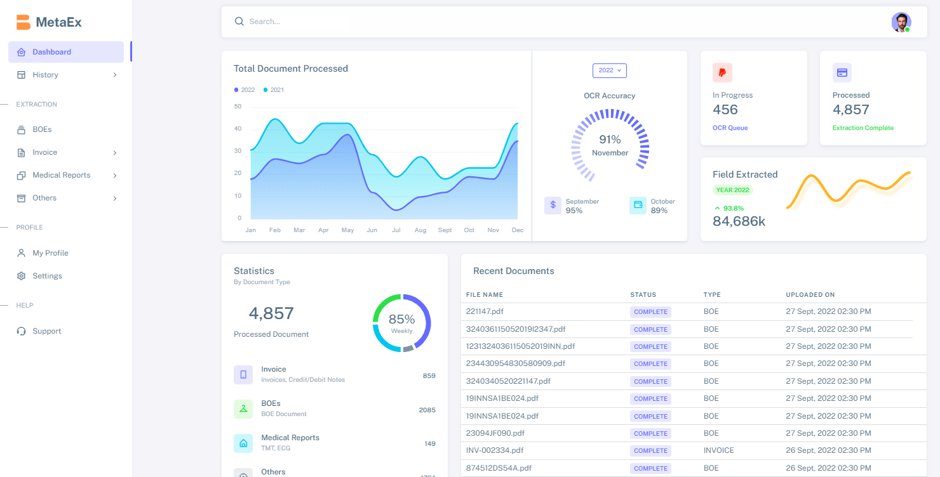Click the 2085 BOEs count

pyautogui.click(x=427, y=410)
